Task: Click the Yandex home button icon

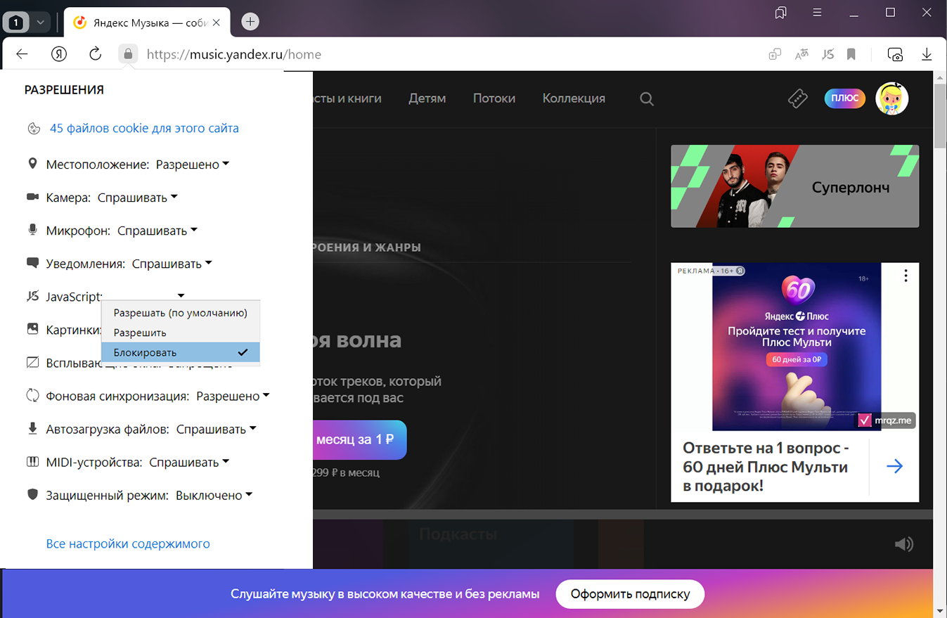Action: coord(59,54)
